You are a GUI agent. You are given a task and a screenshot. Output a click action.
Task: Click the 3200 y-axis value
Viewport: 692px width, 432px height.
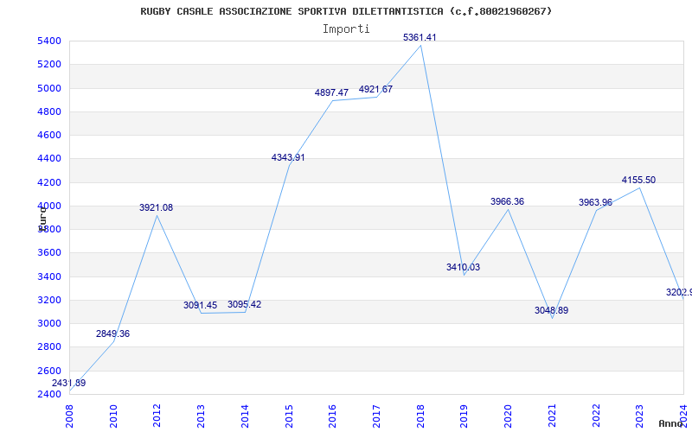click(x=48, y=300)
